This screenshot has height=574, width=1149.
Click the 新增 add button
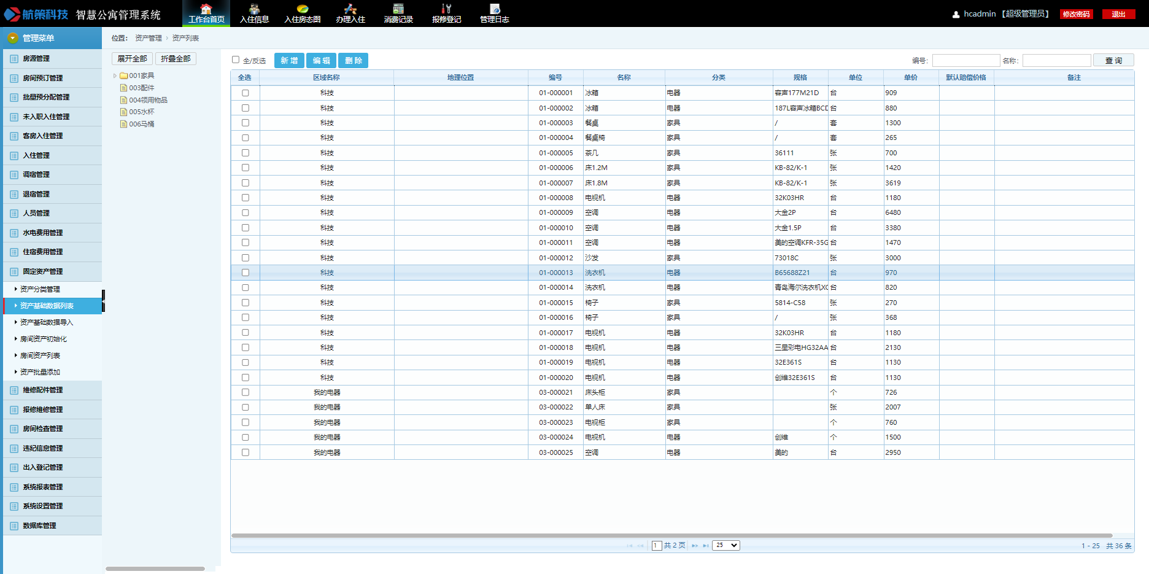pos(289,60)
